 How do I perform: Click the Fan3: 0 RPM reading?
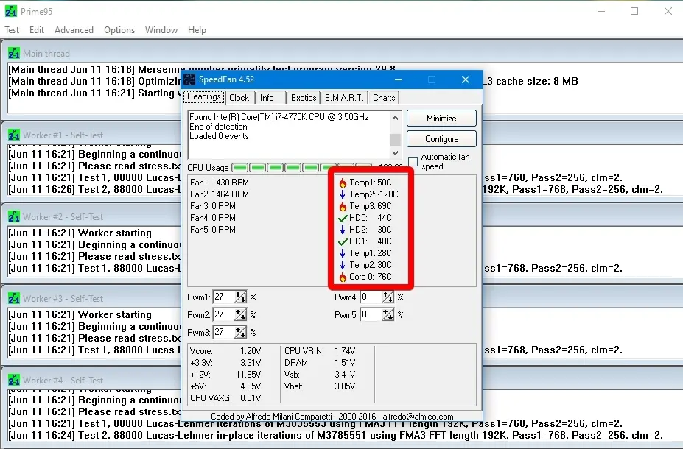click(x=213, y=206)
